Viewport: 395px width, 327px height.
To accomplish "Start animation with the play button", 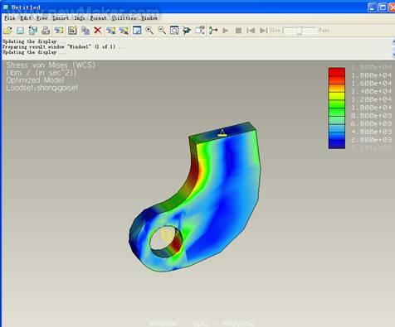I will tap(226, 31).
